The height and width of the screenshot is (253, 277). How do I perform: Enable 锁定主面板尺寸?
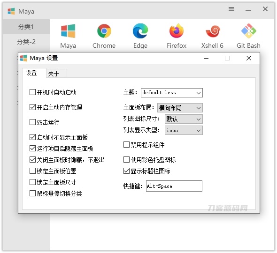(x=32, y=182)
